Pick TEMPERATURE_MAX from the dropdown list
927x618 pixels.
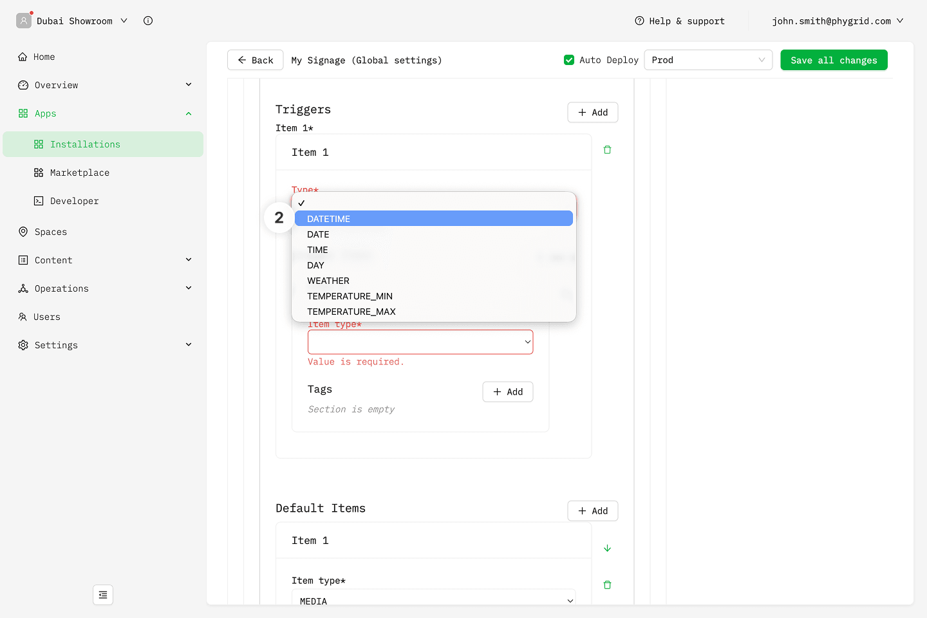point(351,312)
